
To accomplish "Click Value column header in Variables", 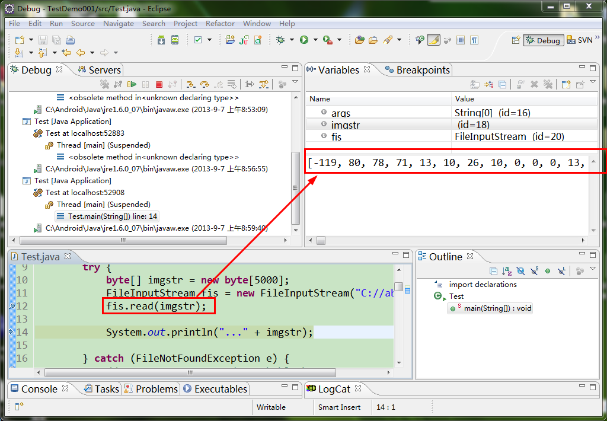I will point(524,99).
